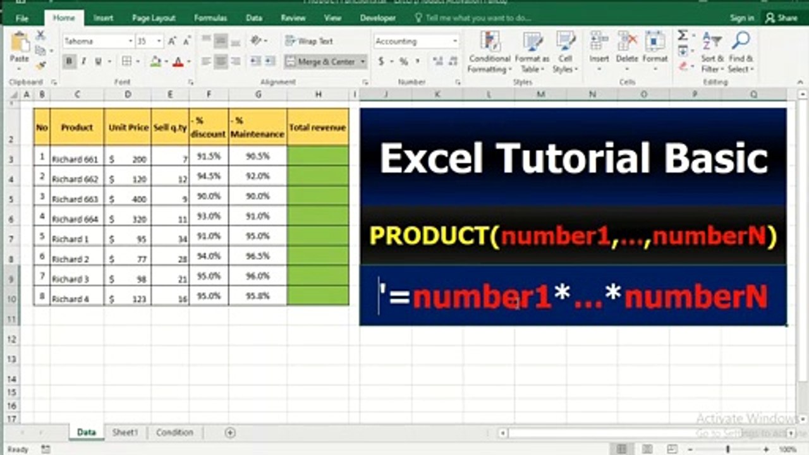Switch to the Data ribbon tab
The image size is (809, 455).
pyautogui.click(x=254, y=18)
